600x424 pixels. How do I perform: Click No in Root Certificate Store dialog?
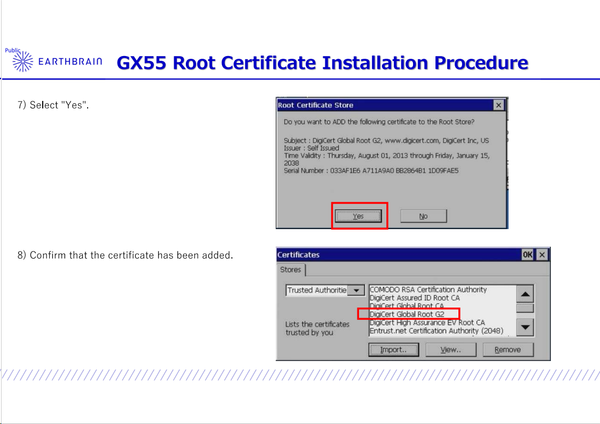point(423,216)
